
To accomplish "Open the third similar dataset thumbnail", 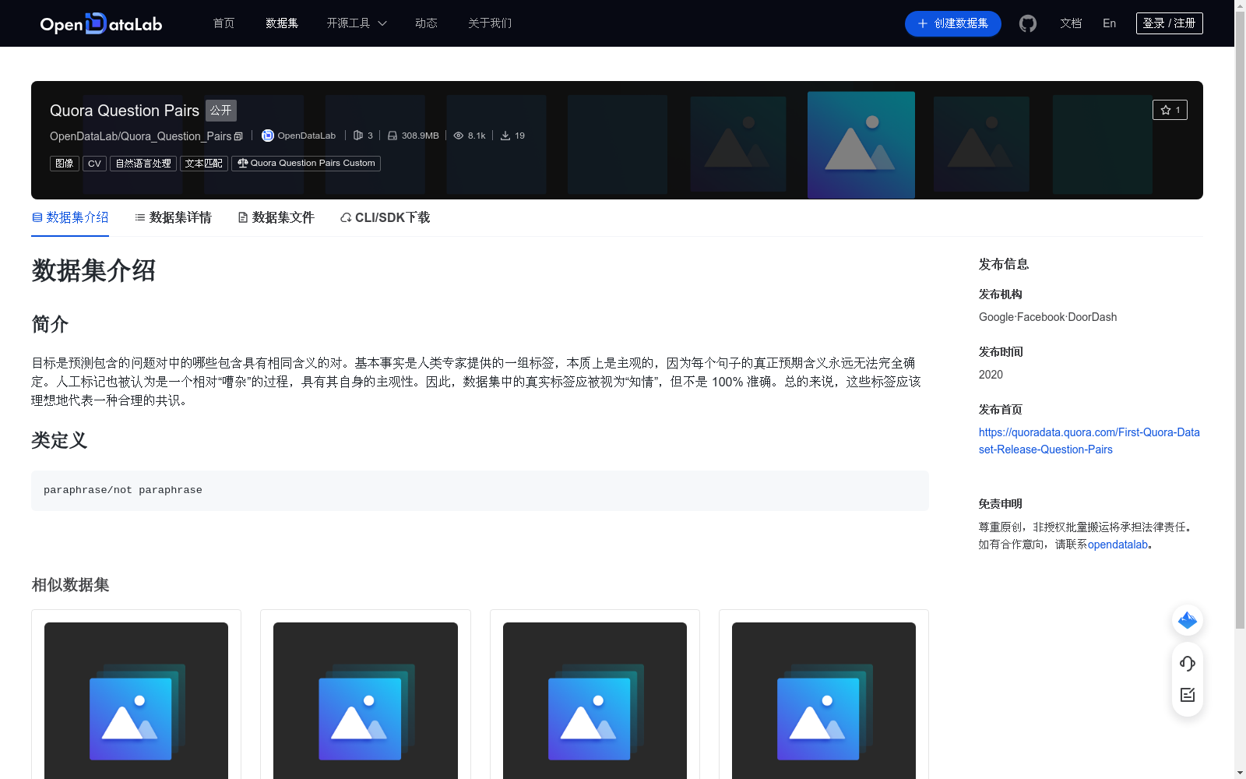I will click(x=595, y=700).
